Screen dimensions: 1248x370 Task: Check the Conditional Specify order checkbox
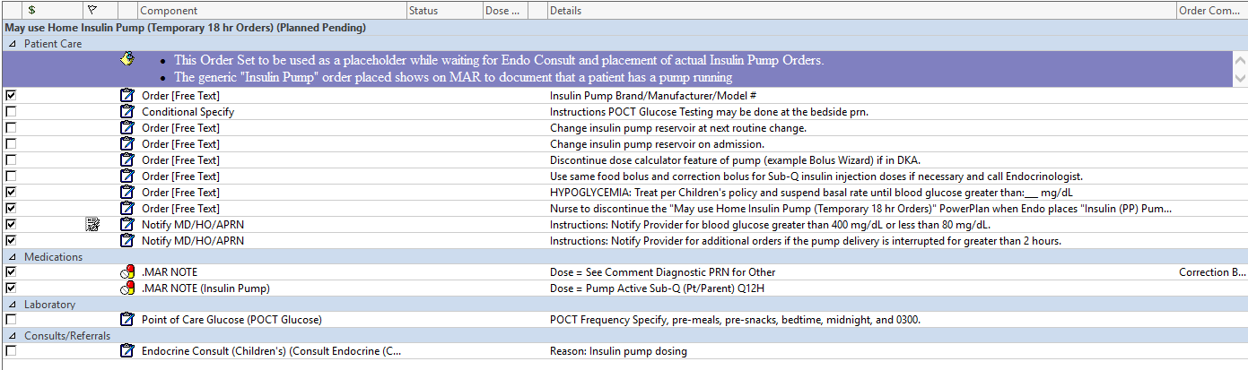pyautogui.click(x=11, y=112)
